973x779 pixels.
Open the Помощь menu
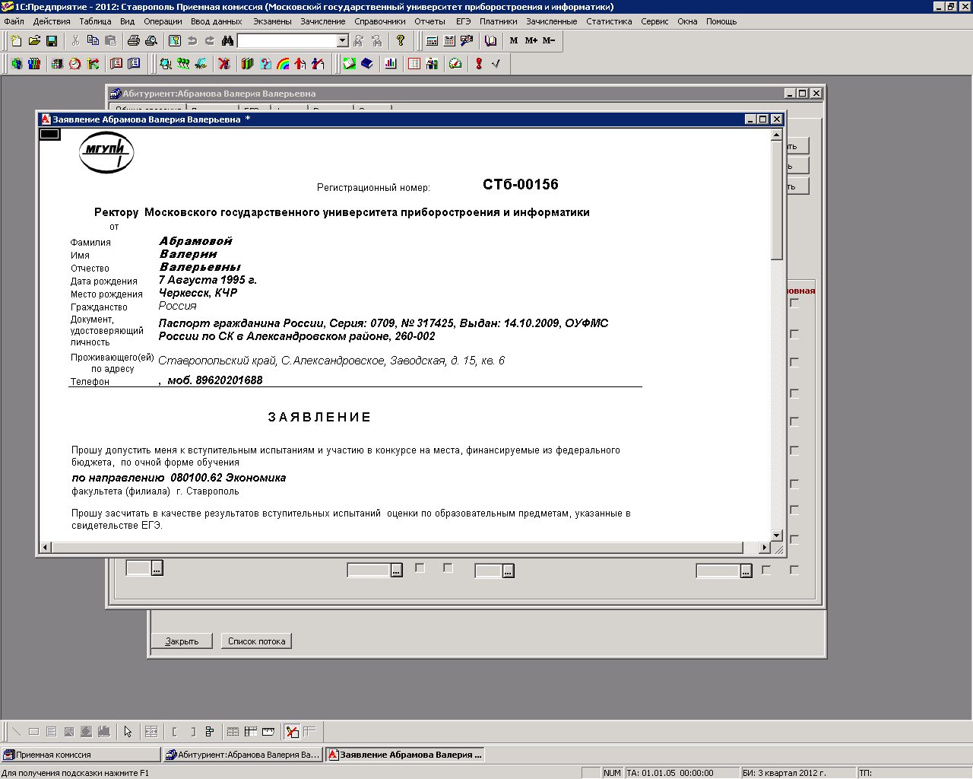pos(721,21)
